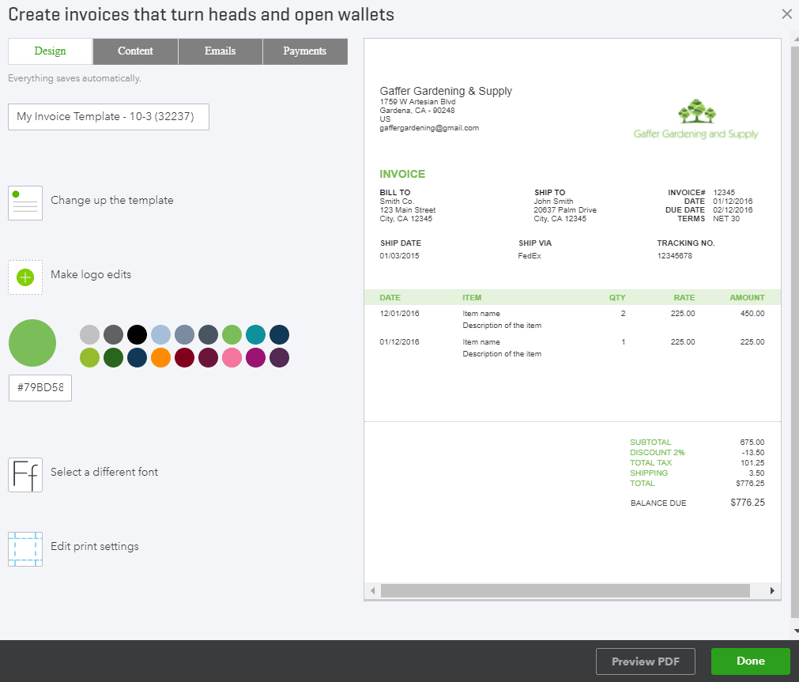Click the "Edit print settings" icon

coord(25,548)
